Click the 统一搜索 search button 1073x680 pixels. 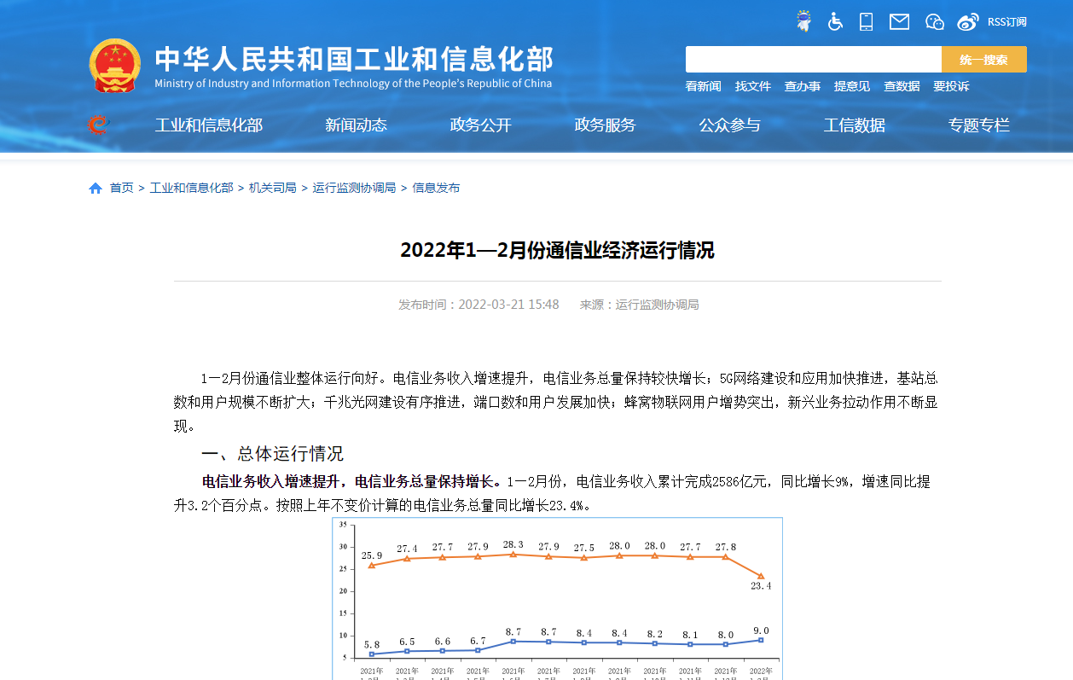click(x=983, y=60)
